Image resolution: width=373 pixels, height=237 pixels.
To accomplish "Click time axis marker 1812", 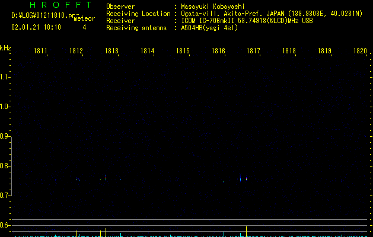I will point(76,51).
